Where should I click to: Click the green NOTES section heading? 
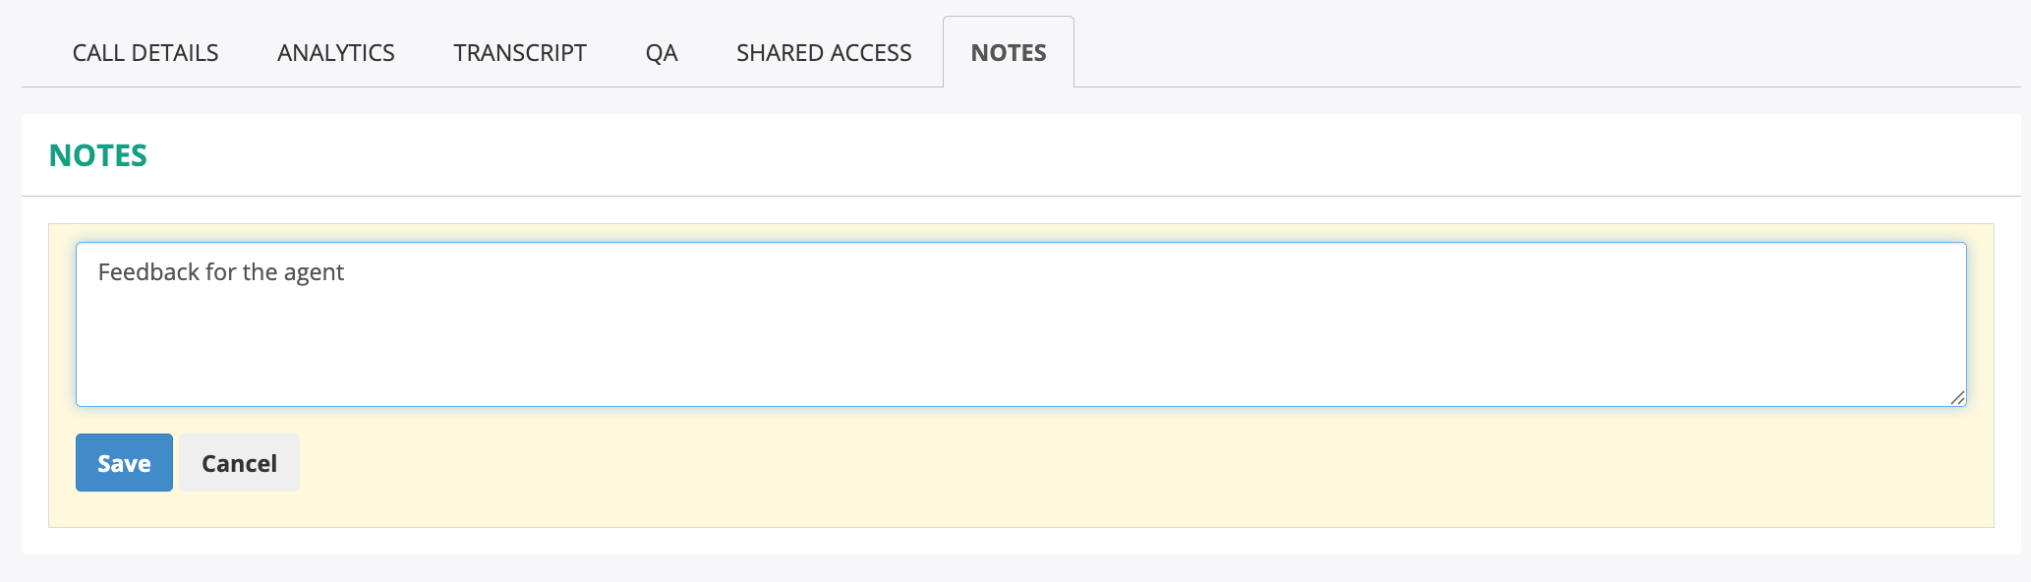click(98, 155)
